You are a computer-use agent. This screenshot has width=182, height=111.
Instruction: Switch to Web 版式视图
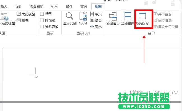(7, 19)
